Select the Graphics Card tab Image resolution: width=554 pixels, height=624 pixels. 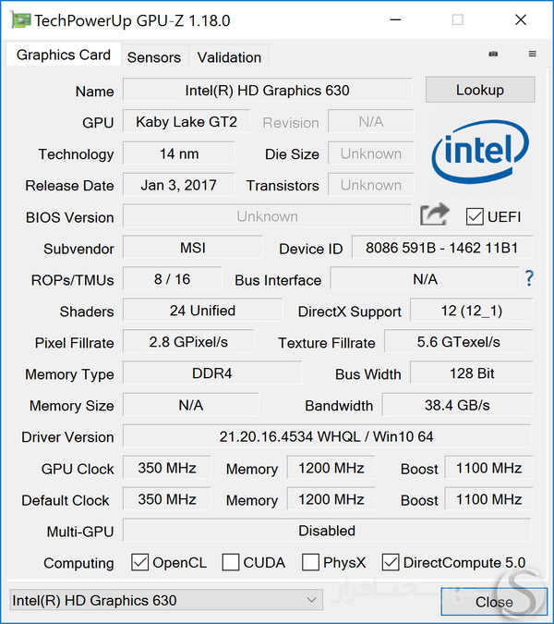[63, 55]
